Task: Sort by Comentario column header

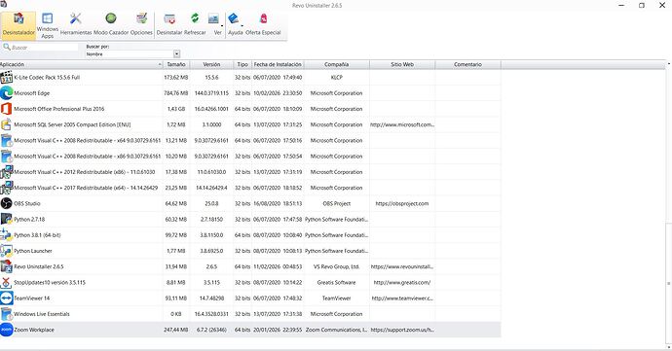Action: click(468, 64)
